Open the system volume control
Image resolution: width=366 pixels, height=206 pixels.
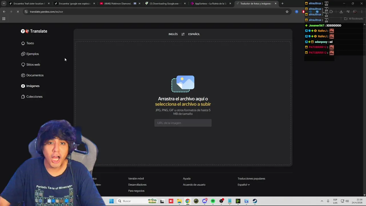347,201
